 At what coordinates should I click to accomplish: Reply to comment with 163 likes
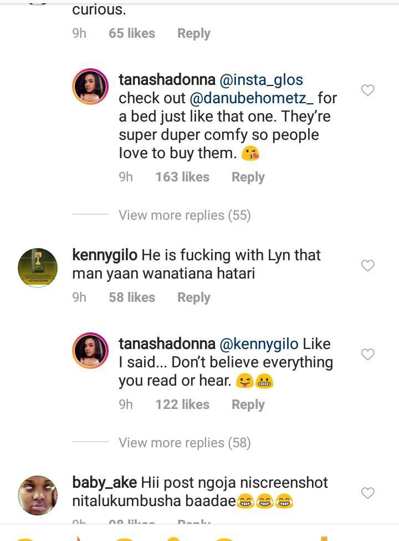(x=248, y=177)
